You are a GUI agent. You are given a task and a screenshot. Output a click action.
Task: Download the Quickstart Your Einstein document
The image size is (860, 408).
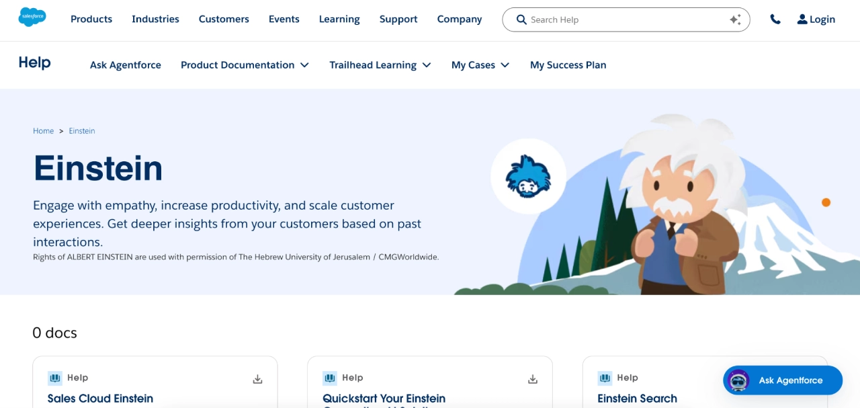pos(532,378)
